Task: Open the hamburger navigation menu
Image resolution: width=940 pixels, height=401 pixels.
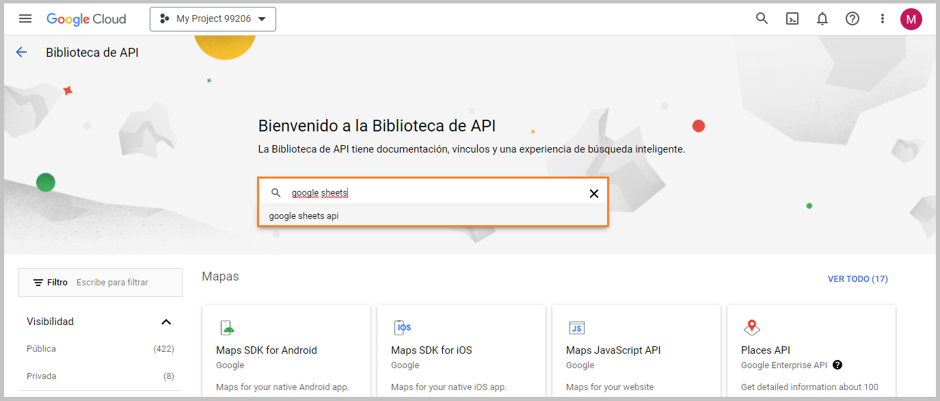Action: (25, 18)
